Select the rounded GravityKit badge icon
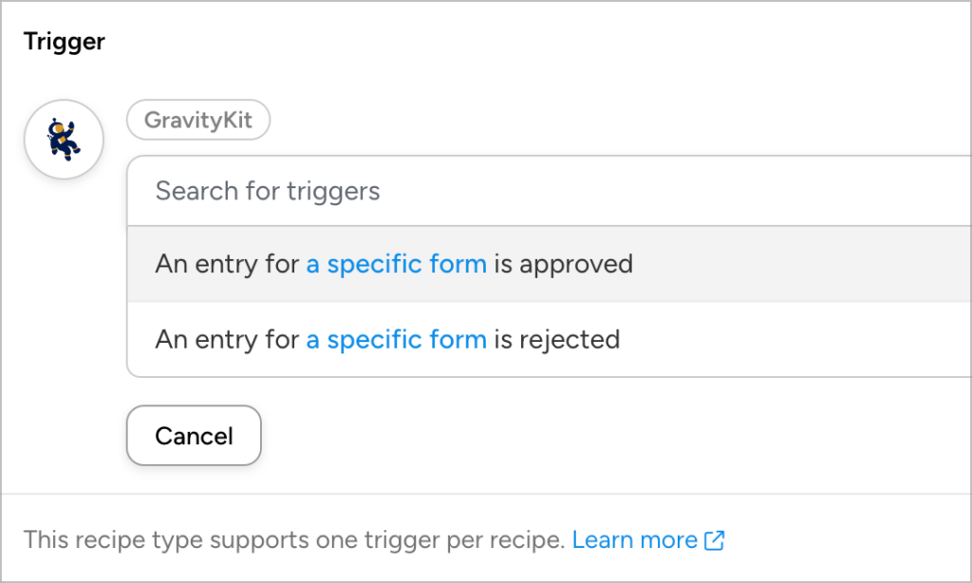This screenshot has height=583, width=972. pyautogui.click(x=63, y=139)
